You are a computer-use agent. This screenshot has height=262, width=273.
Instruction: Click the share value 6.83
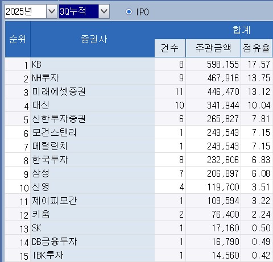pos(261,160)
